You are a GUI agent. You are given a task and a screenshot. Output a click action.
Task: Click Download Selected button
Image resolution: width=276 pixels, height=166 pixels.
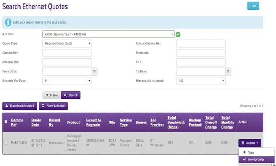click(20, 106)
